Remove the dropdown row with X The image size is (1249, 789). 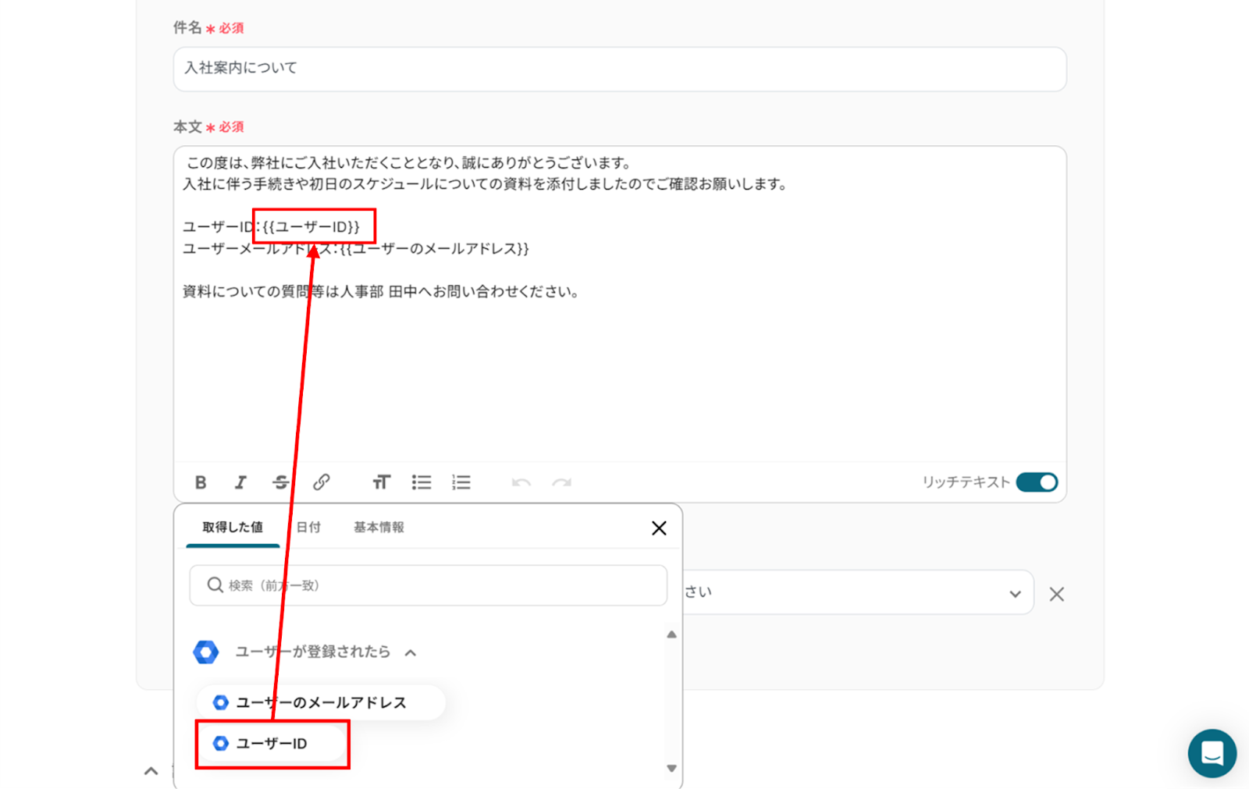[1057, 594]
